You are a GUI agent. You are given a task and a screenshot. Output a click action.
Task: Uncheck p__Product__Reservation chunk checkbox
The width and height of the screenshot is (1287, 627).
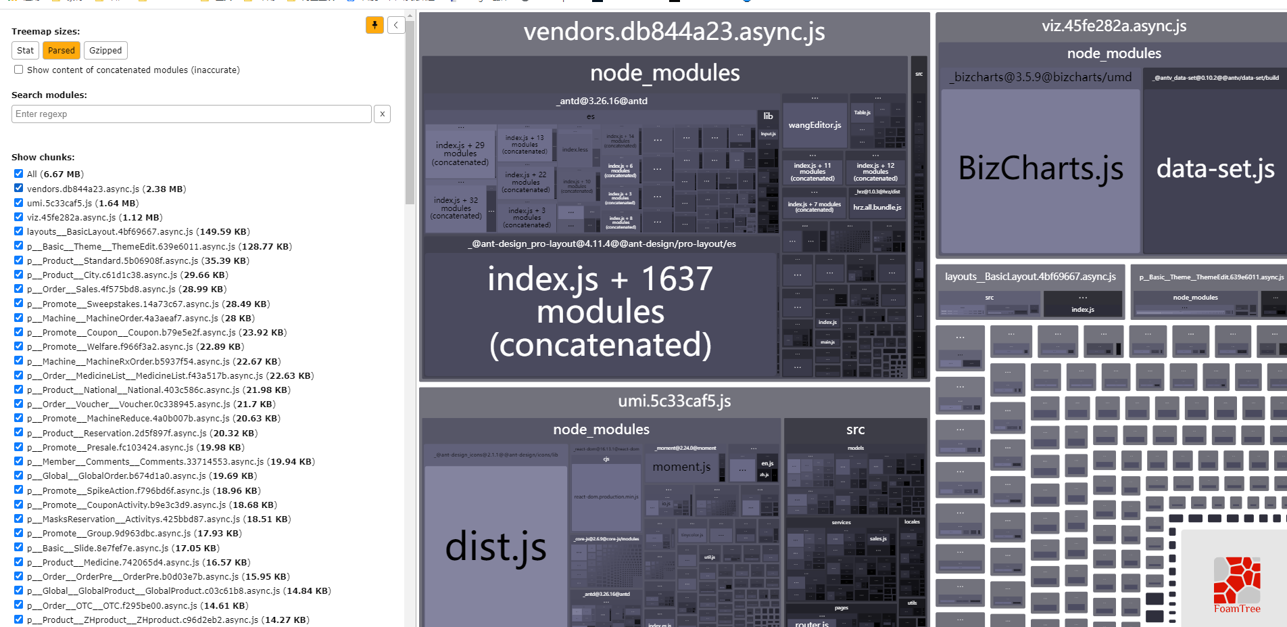pyautogui.click(x=19, y=433)
